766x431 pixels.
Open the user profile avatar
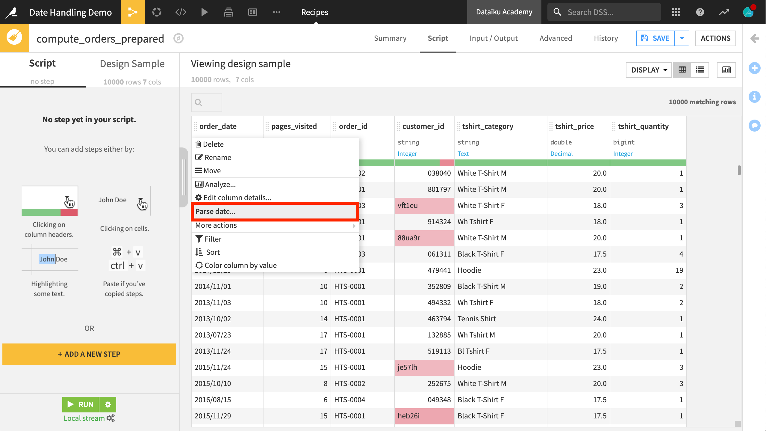(x=748, y=12)
